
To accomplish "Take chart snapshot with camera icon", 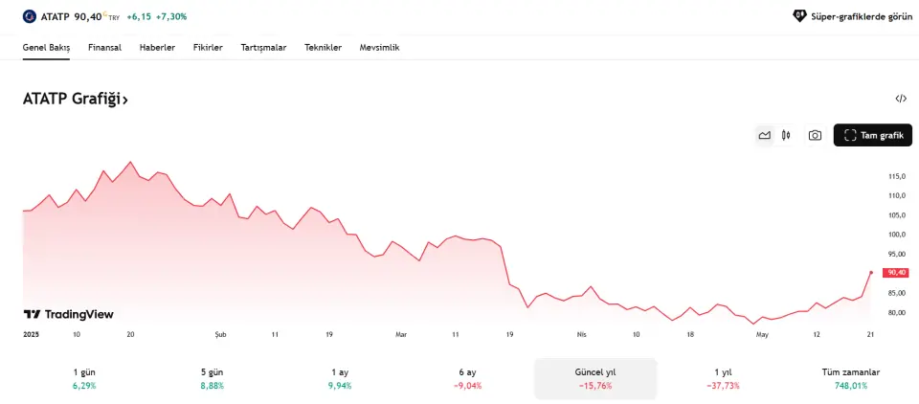I will point(815,135).
